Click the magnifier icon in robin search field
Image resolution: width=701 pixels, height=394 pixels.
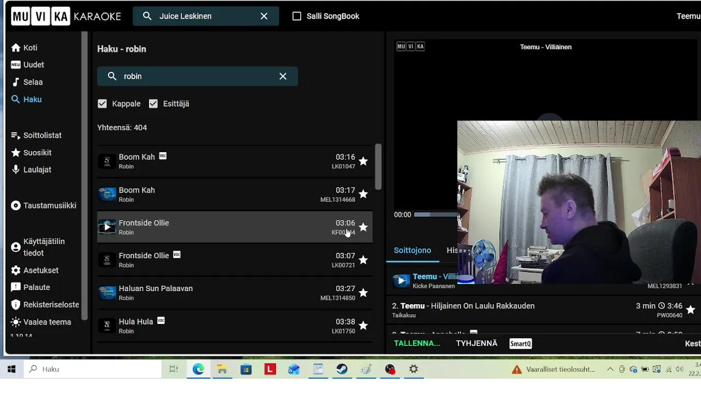(112, 77)
